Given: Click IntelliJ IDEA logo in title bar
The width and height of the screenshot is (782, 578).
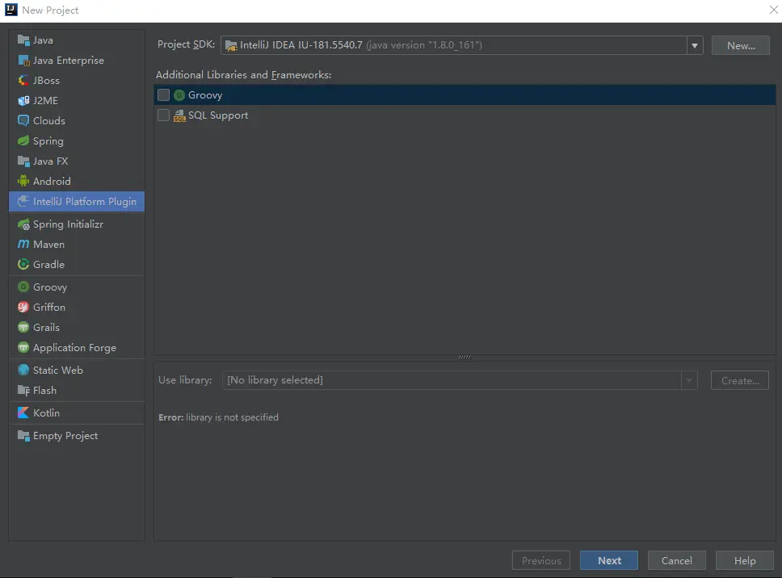Looking at the screenshot, I should click(11, 10).
